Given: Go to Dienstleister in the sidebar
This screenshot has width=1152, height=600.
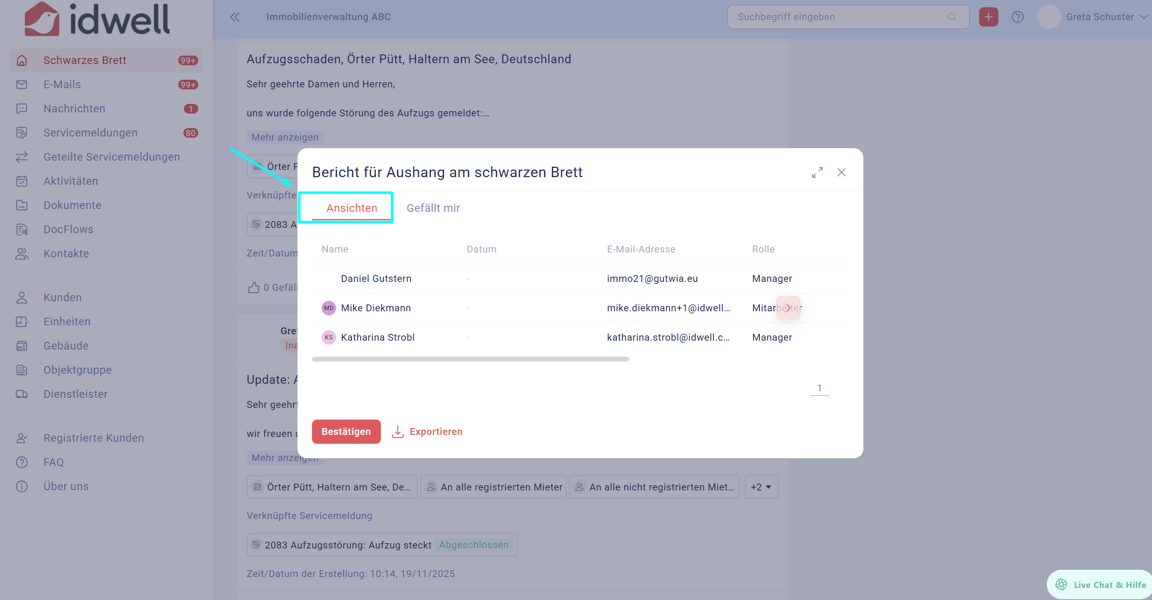Looking at the screenshot, I should point(76,394).
